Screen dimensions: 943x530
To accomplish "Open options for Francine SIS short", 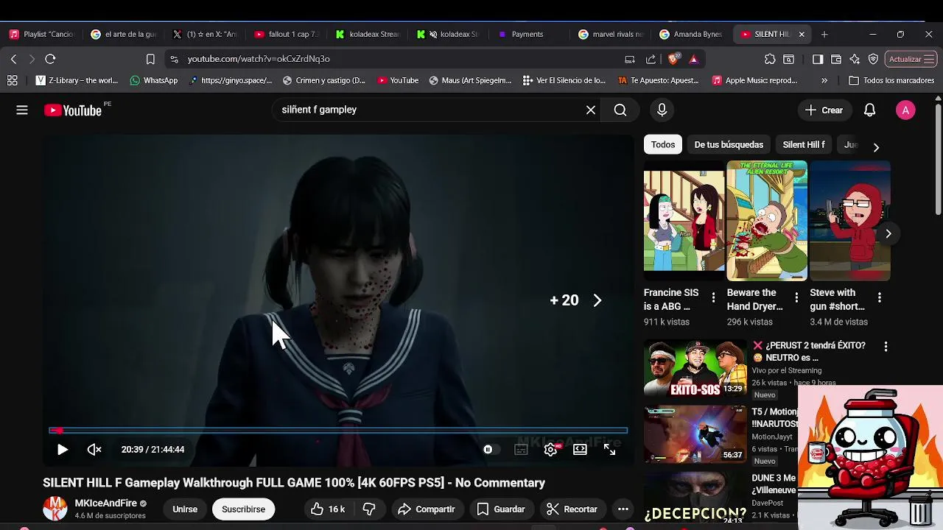I will click(x=713, y=297).
